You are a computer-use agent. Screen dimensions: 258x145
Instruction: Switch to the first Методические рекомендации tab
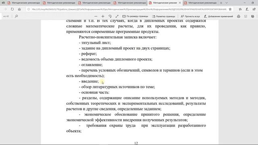(24, 3)
